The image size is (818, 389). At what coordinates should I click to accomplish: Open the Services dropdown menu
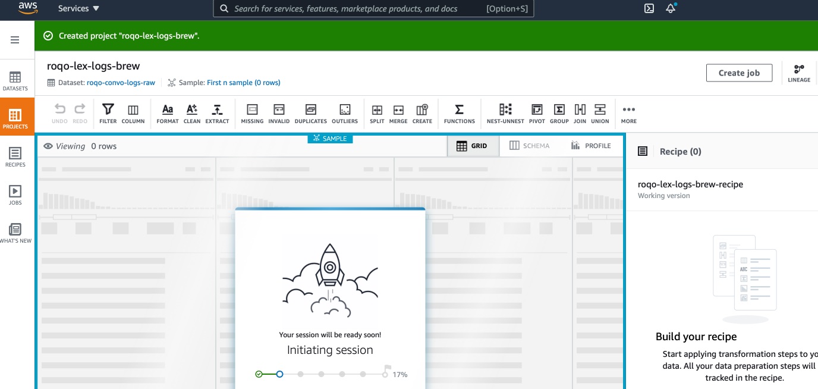point(78,8)
